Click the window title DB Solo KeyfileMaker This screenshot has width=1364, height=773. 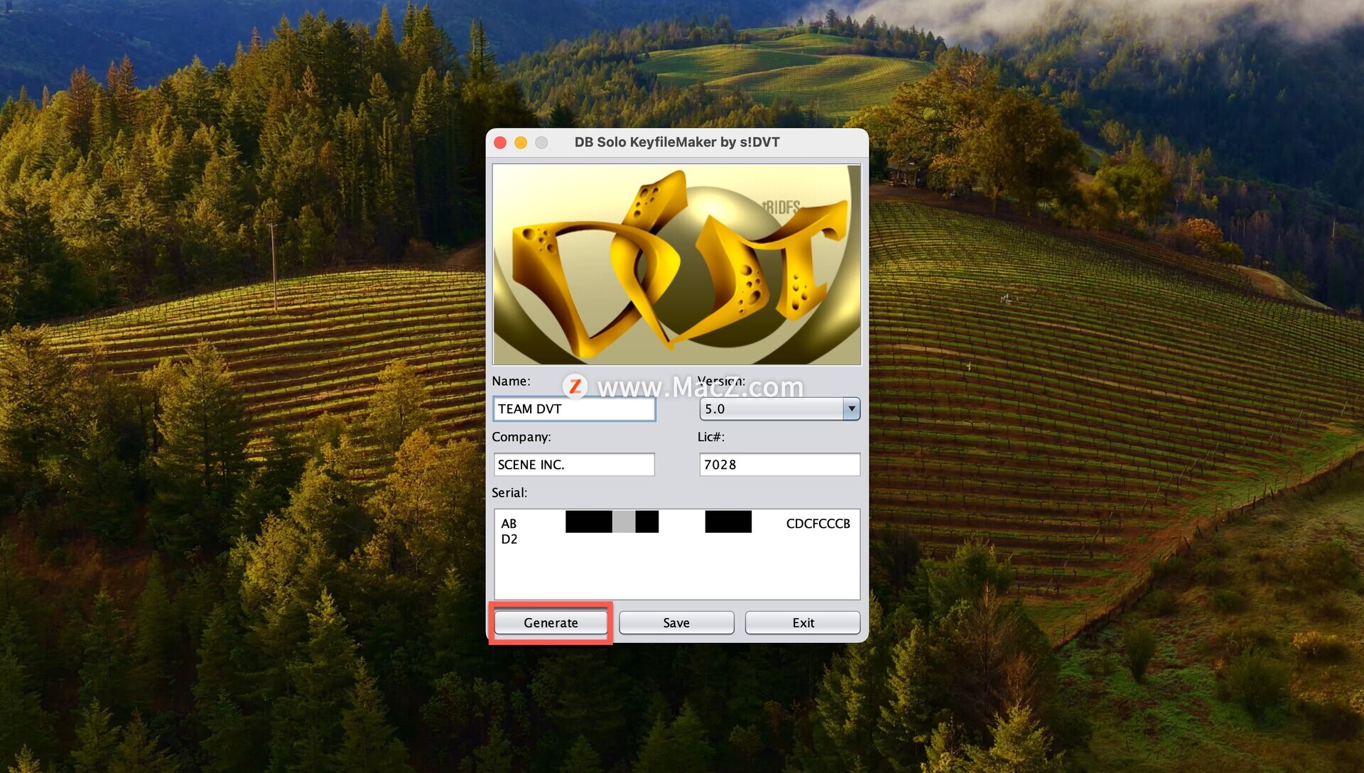point(677,142)
